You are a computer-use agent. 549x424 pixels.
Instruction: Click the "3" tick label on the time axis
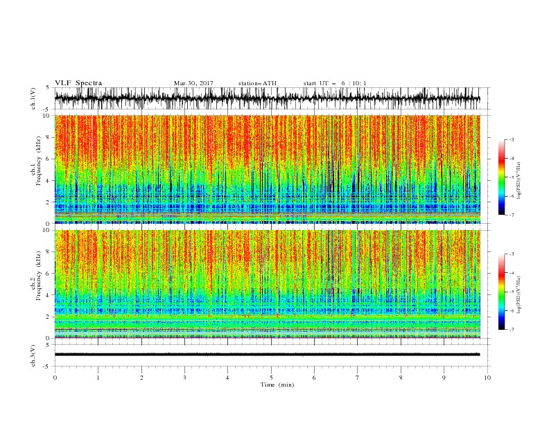(x=184, y=378)
